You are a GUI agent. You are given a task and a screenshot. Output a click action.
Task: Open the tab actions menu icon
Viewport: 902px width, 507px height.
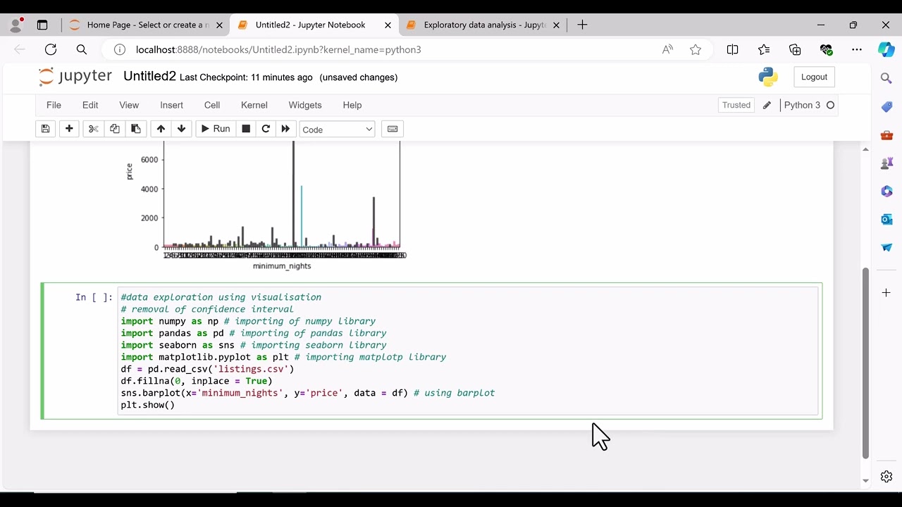[x=42, y=25]
